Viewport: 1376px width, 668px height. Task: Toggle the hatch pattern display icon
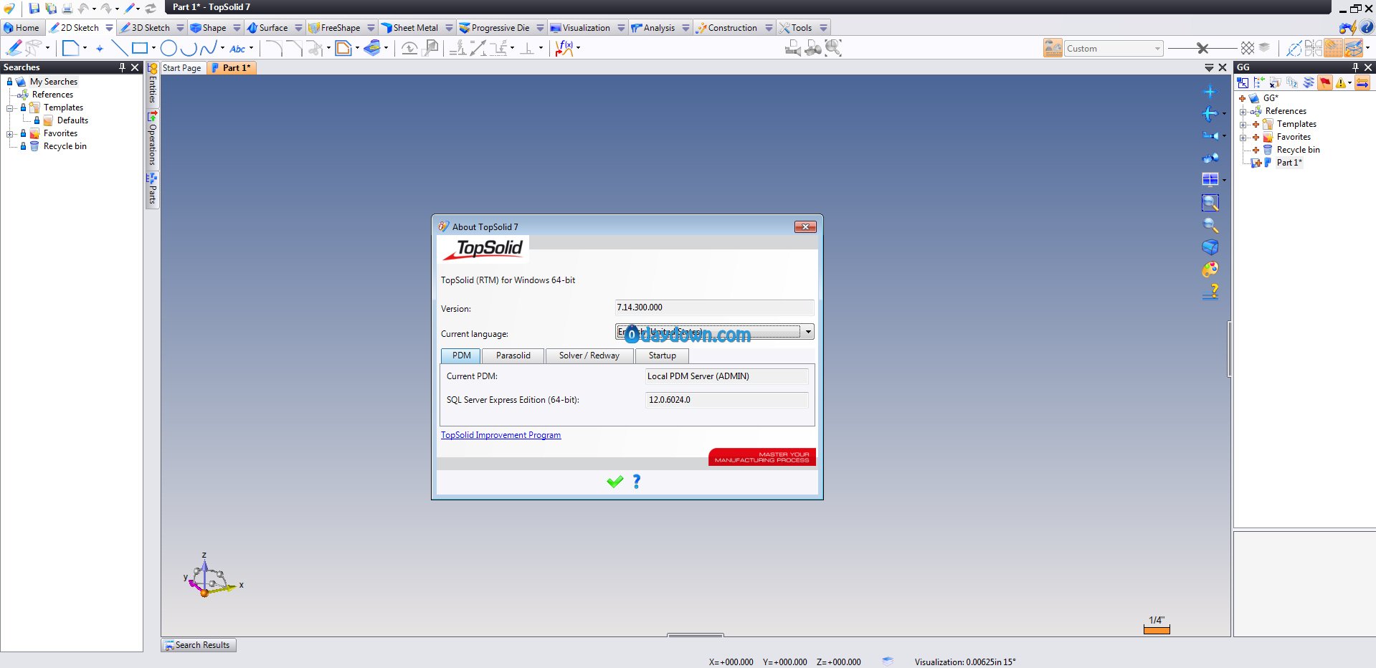(1248, 48)
